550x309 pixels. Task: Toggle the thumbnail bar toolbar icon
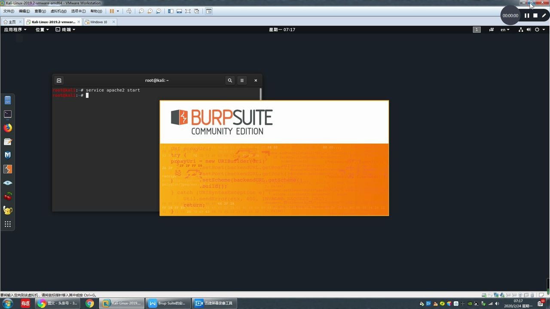coord(179,11)
